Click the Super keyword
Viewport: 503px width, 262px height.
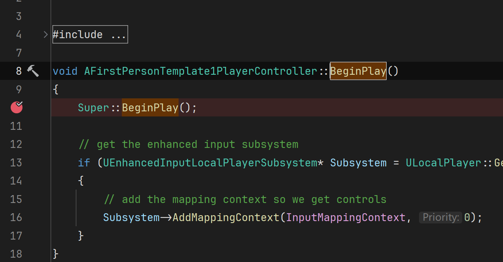[x=93, y=107]
